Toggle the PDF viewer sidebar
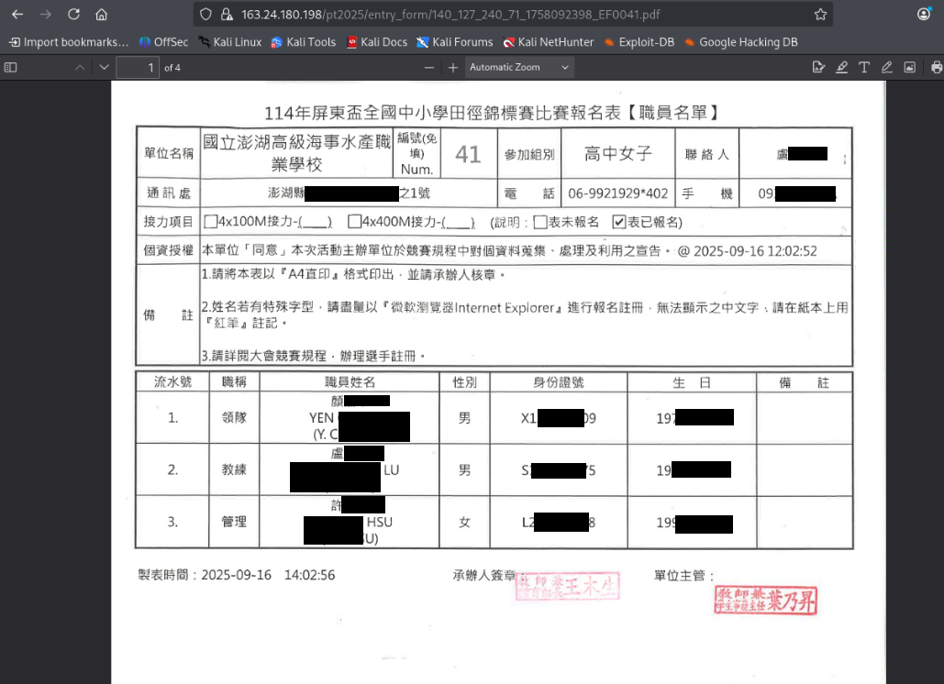The image size is (944, 684). coord(11,67)
